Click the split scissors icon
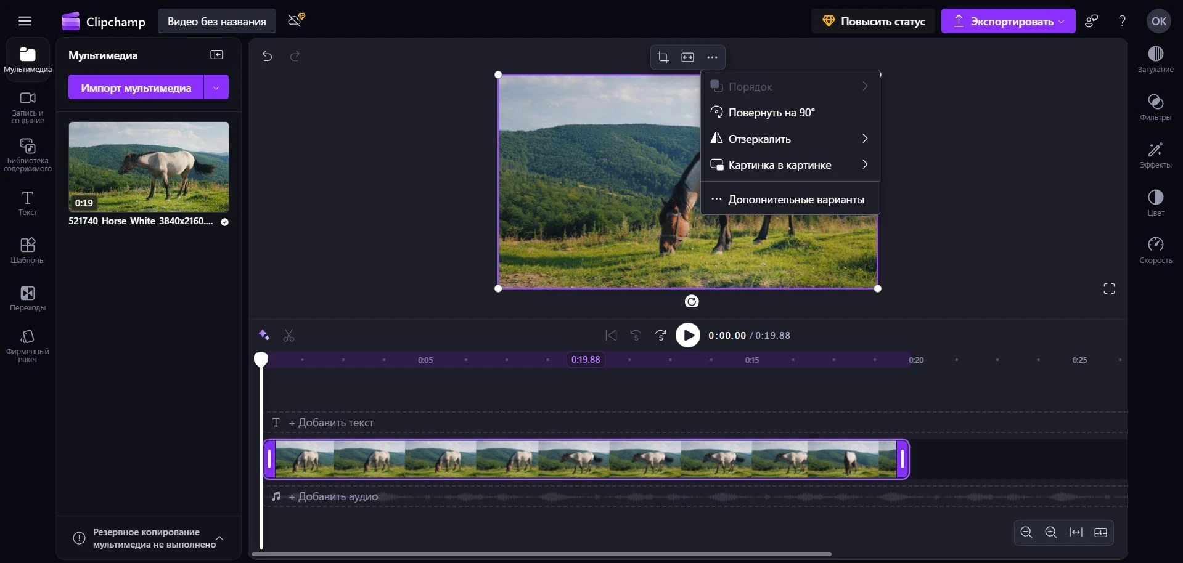Viewport: 1183px width, 563px height. coord(289,336)
